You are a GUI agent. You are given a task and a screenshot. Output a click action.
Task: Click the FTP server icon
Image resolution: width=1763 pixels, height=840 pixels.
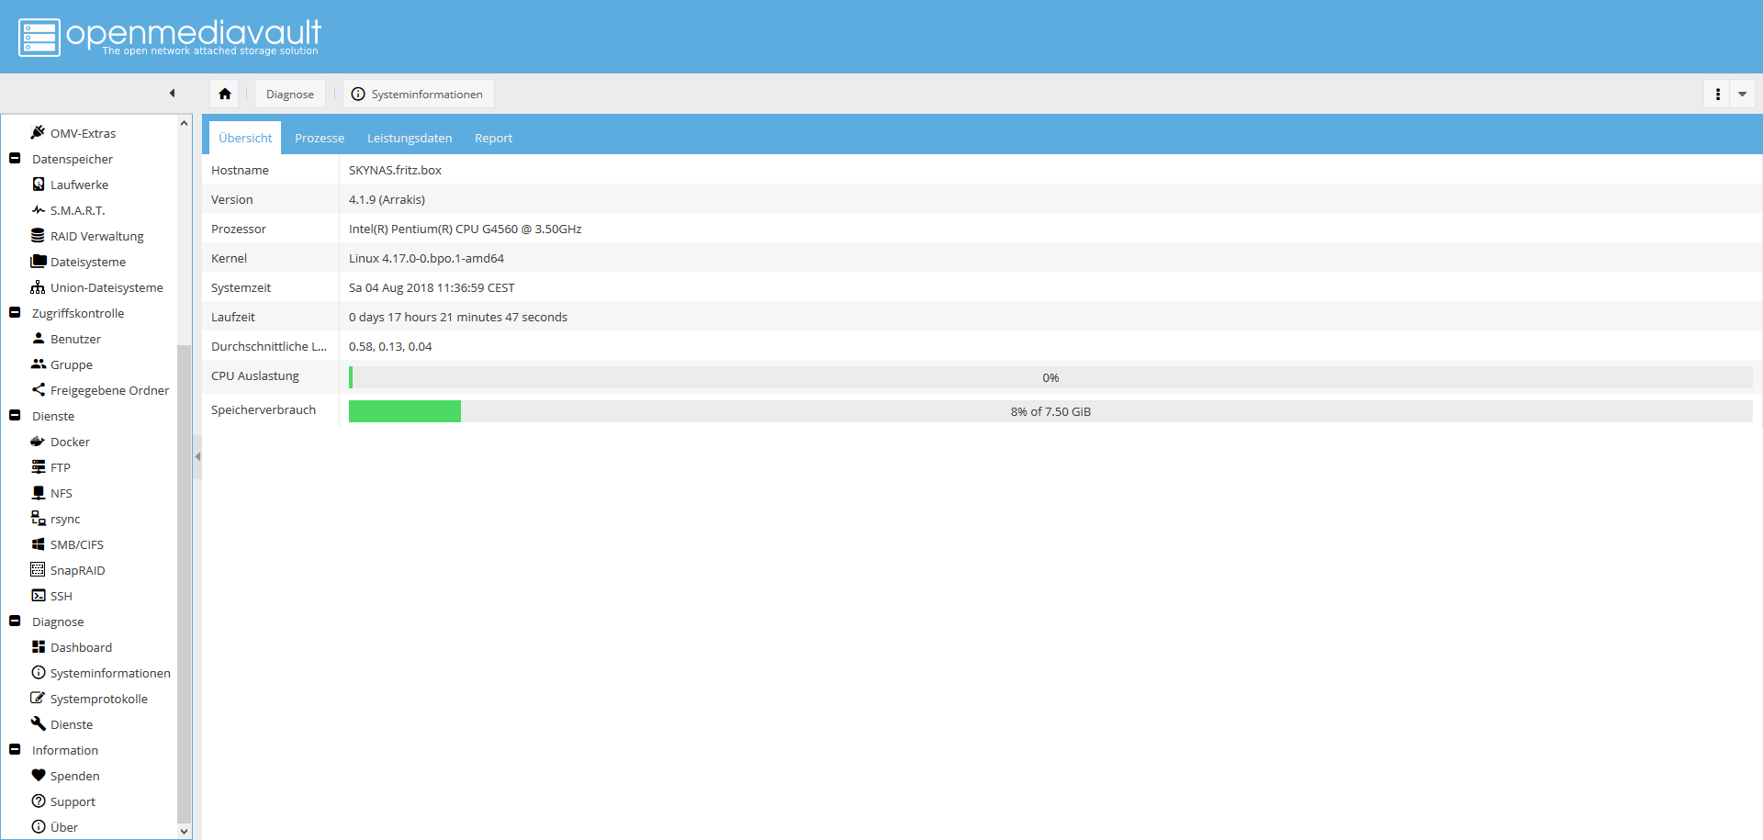coord(38,466)
